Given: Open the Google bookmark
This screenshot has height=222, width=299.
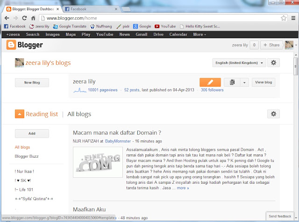Looking at the screenshot, I should (142, 26).
